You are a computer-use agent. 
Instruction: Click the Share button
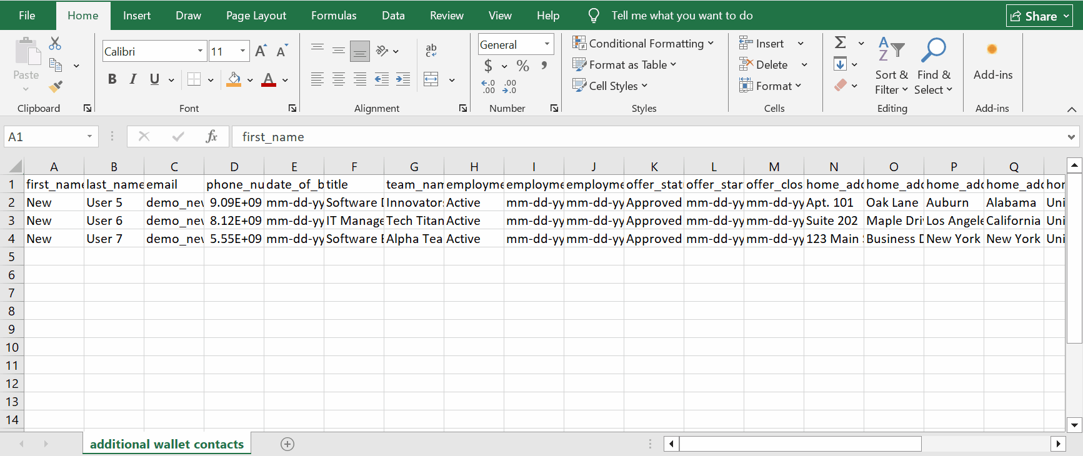click(x=1039, y=16)
